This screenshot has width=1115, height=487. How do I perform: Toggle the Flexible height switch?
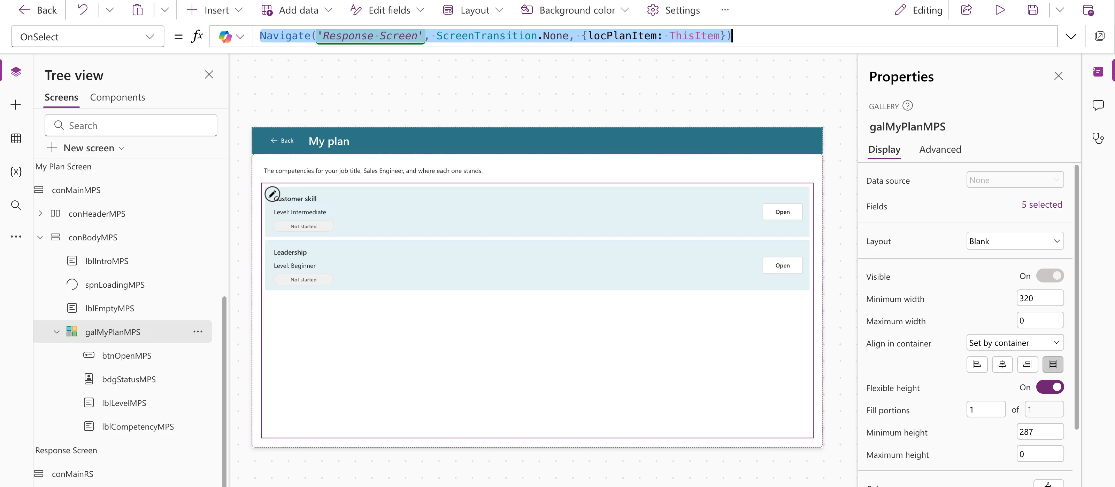tap(1049, 387)
